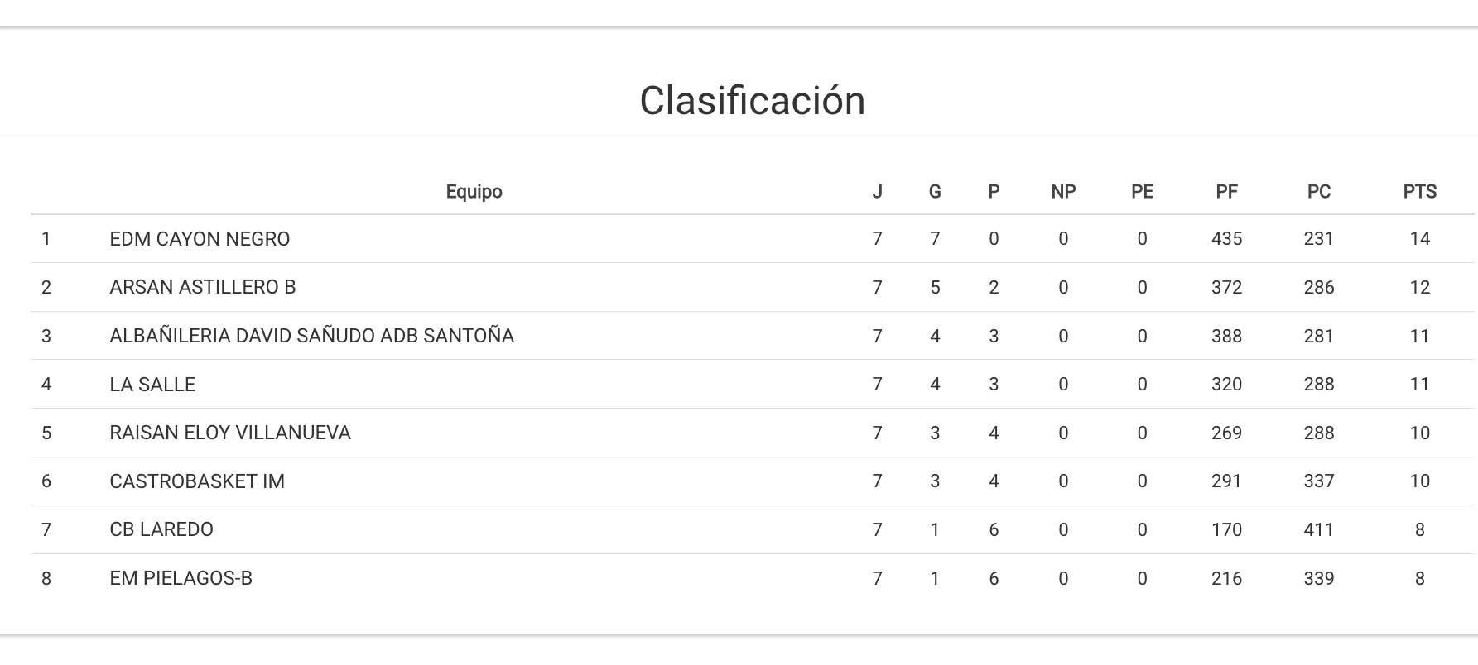Click the LA SALLE team name

(152, 385)
